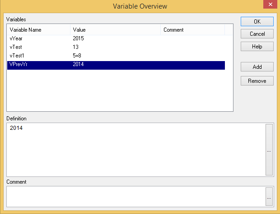This screenshot has height=214, width=280.
Task: Click the 5+8 value in the list
Action: [x=77, y=56]
